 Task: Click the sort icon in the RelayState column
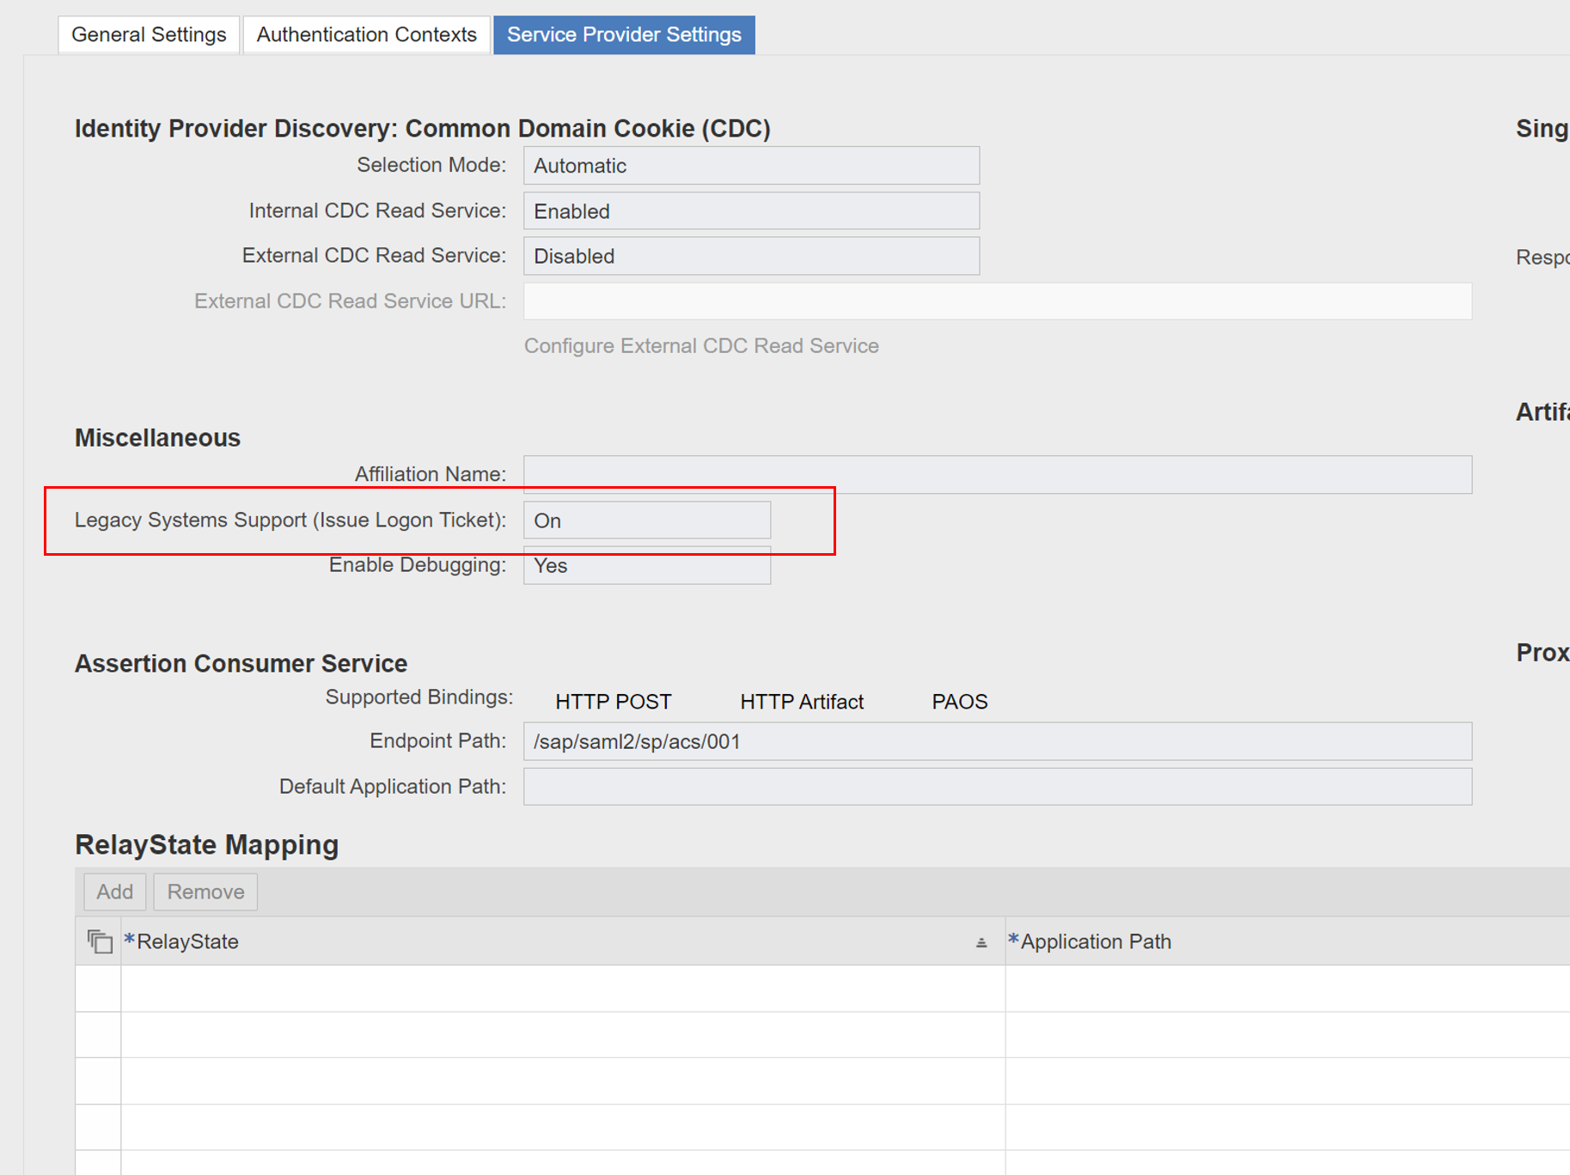point(980,941)
